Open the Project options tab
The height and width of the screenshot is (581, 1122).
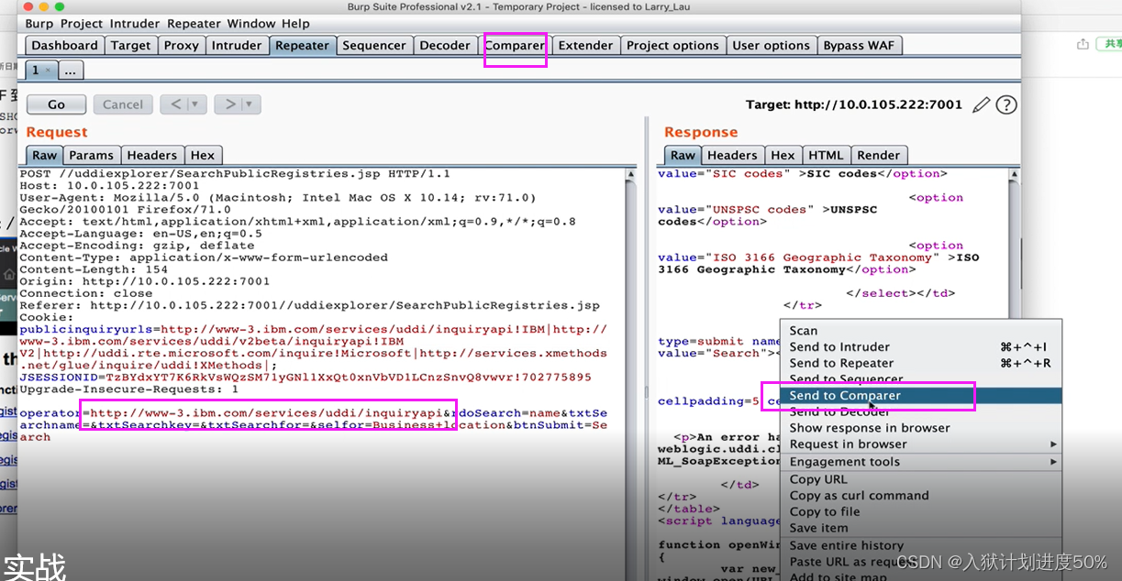click(x=672, y=45)
